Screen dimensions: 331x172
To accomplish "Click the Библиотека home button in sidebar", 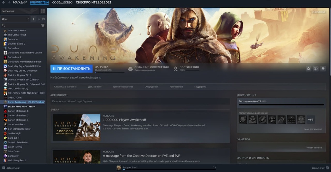I will (x=20, y=11).
